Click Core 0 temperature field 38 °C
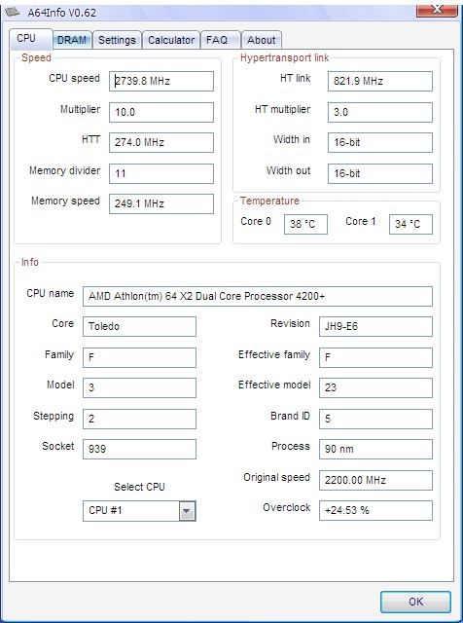The height and width of the screenshot is (623, 463). pyautogui.click(x=305, y=224)
